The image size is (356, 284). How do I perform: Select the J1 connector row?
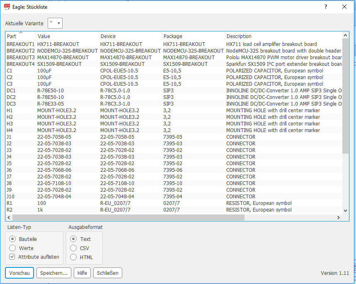[x=174, y=137]
